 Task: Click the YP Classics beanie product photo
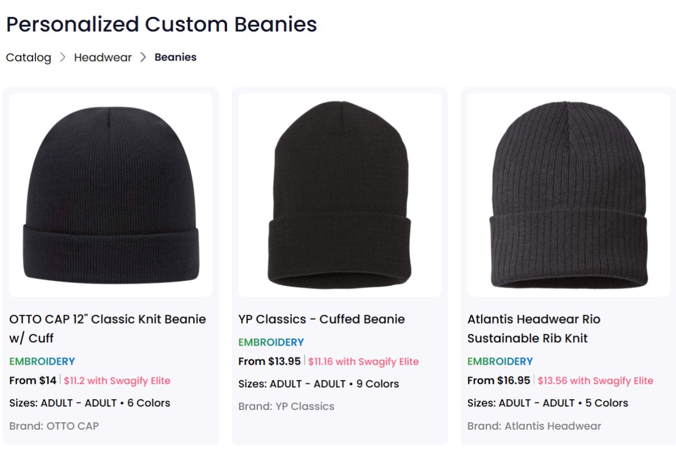point(339,194)
